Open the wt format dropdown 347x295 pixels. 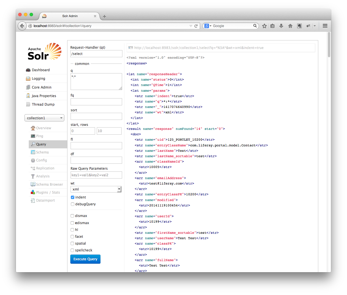pyautogui.click(x=96, y=189)
